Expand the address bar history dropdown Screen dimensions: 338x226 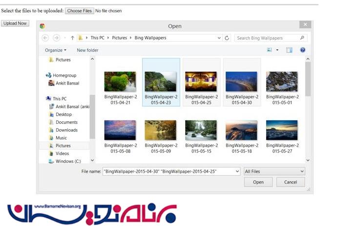point(219,38)
